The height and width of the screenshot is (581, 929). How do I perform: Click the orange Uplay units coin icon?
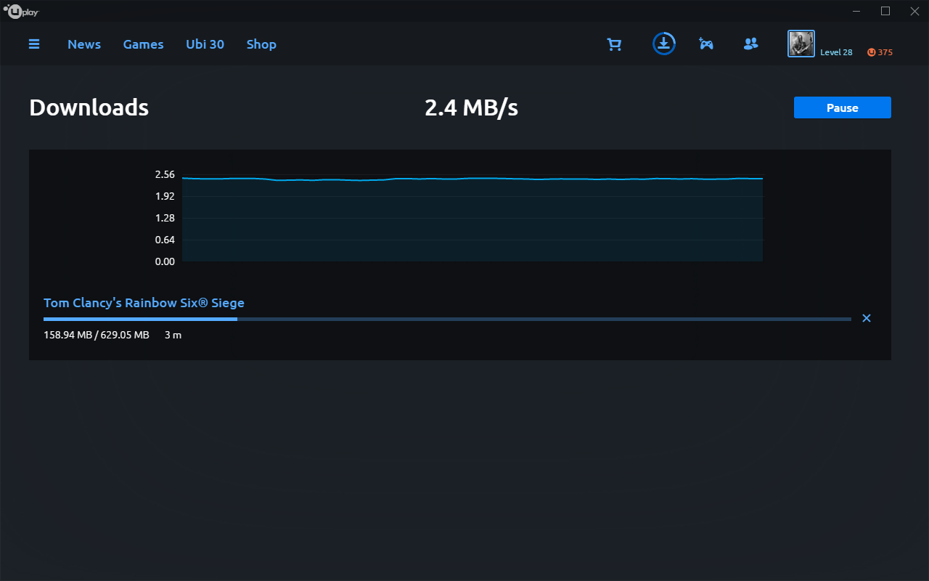[872, 52]
